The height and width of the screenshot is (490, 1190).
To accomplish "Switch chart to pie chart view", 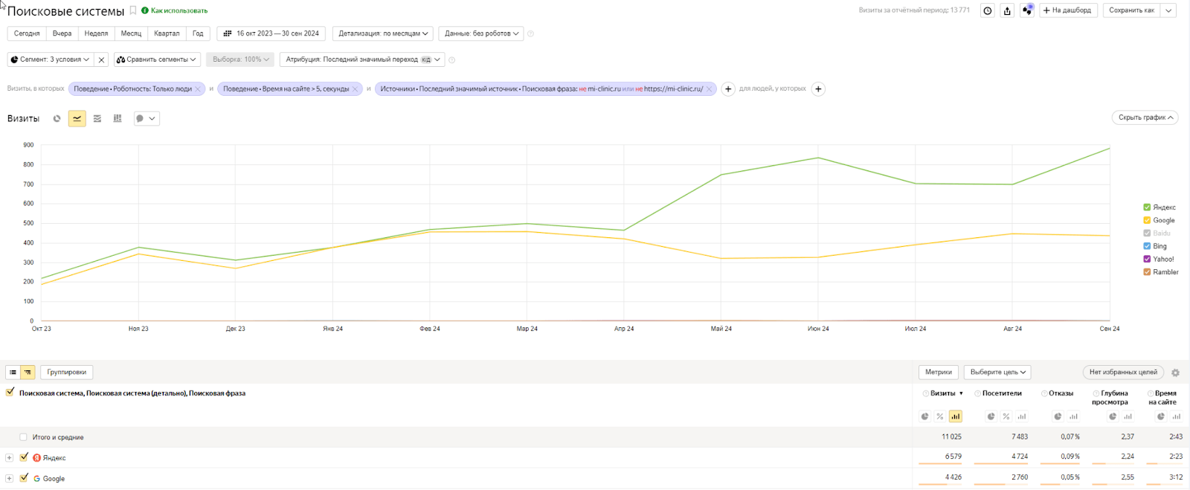I will pos(57,119).
